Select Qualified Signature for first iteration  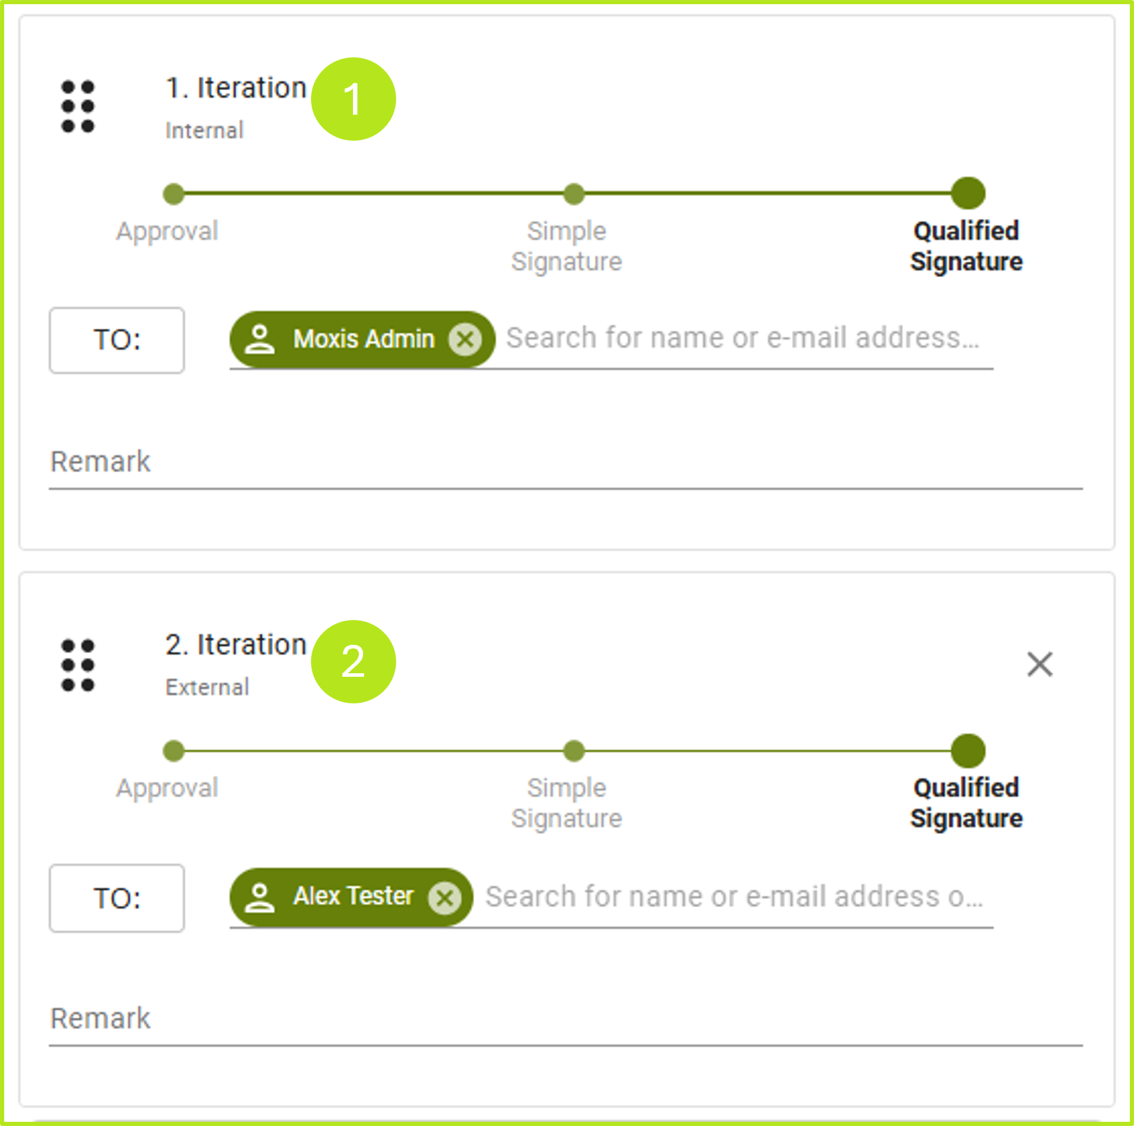pyautogui.click(x=968, y=193)
